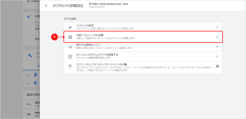Open 内部トラフィックの定義 via its right chevron
The height and width of the screenshot is (119, 246).
point(217,37)
